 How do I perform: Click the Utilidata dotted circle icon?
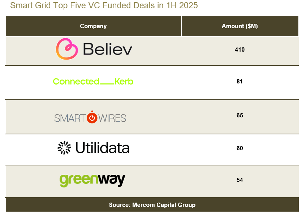(x=64, y=148)
